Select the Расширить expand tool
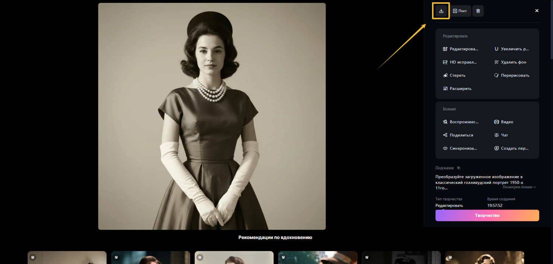The height and width of the screenshot is (264, 553). coord(457,89)
